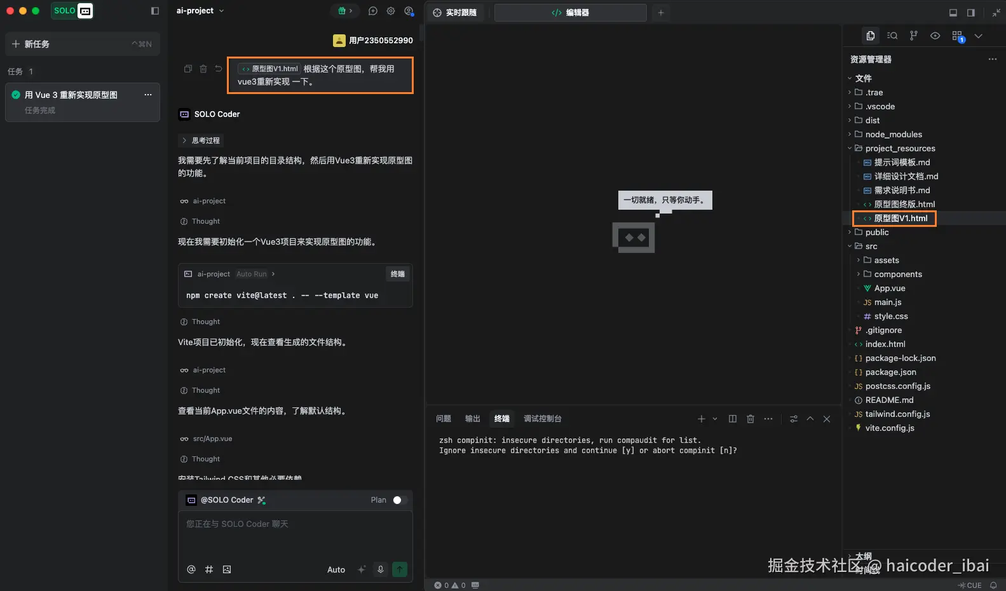The image size is (1006, 591).
Task: Open the src/App.vue reference link
Action: click(212, 438)
